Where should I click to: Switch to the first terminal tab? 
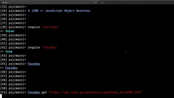pos(49,2)
